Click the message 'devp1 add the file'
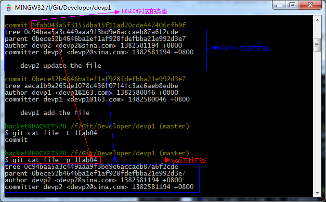Image resolution: width=326 pixels, height=202 pixels. click(x=55, y=113)
